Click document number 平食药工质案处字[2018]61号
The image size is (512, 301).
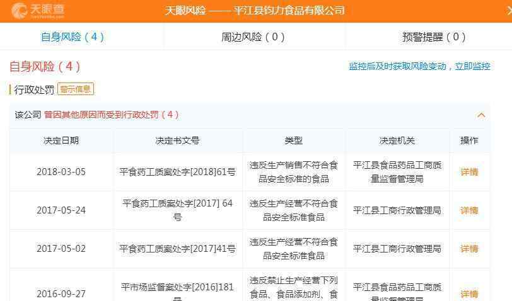[x=177, y=172]
